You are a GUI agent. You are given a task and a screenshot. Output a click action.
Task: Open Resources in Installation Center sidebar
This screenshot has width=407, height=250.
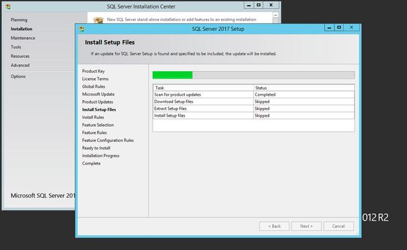pos(20,56)
